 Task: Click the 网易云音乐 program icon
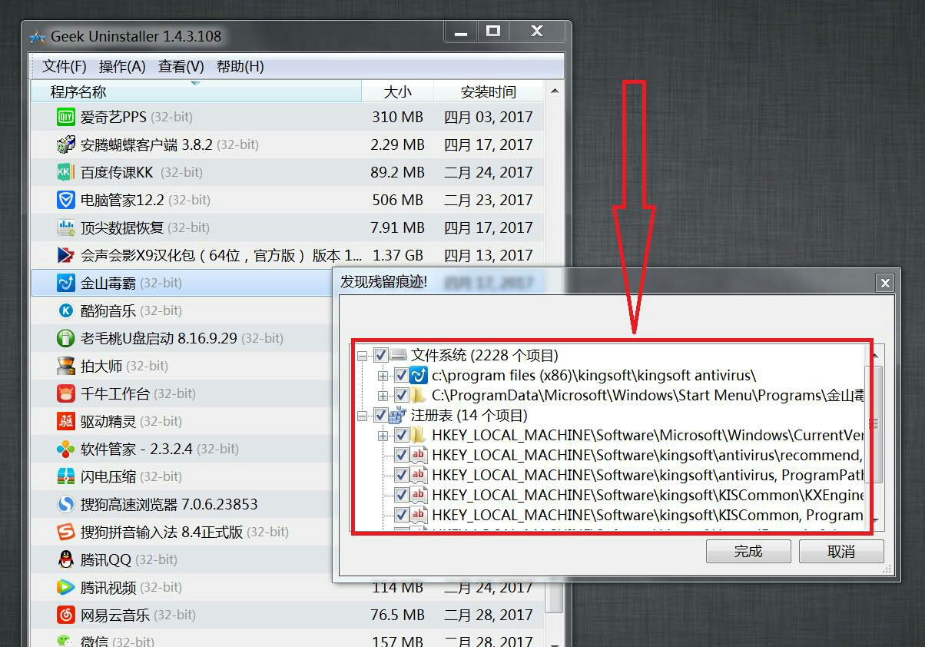pos(66,615)
